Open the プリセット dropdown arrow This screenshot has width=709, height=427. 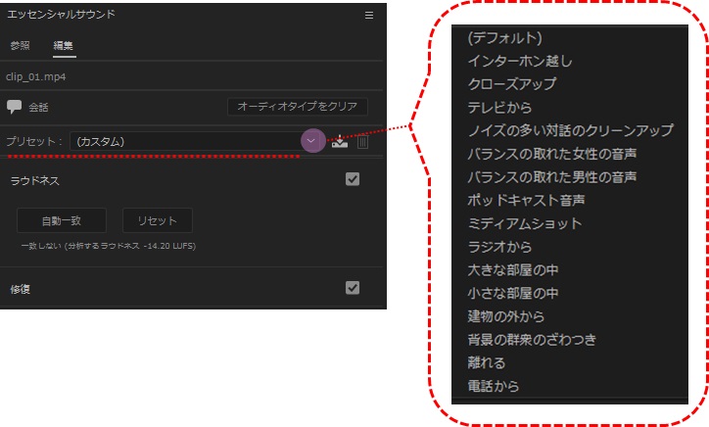311,141
